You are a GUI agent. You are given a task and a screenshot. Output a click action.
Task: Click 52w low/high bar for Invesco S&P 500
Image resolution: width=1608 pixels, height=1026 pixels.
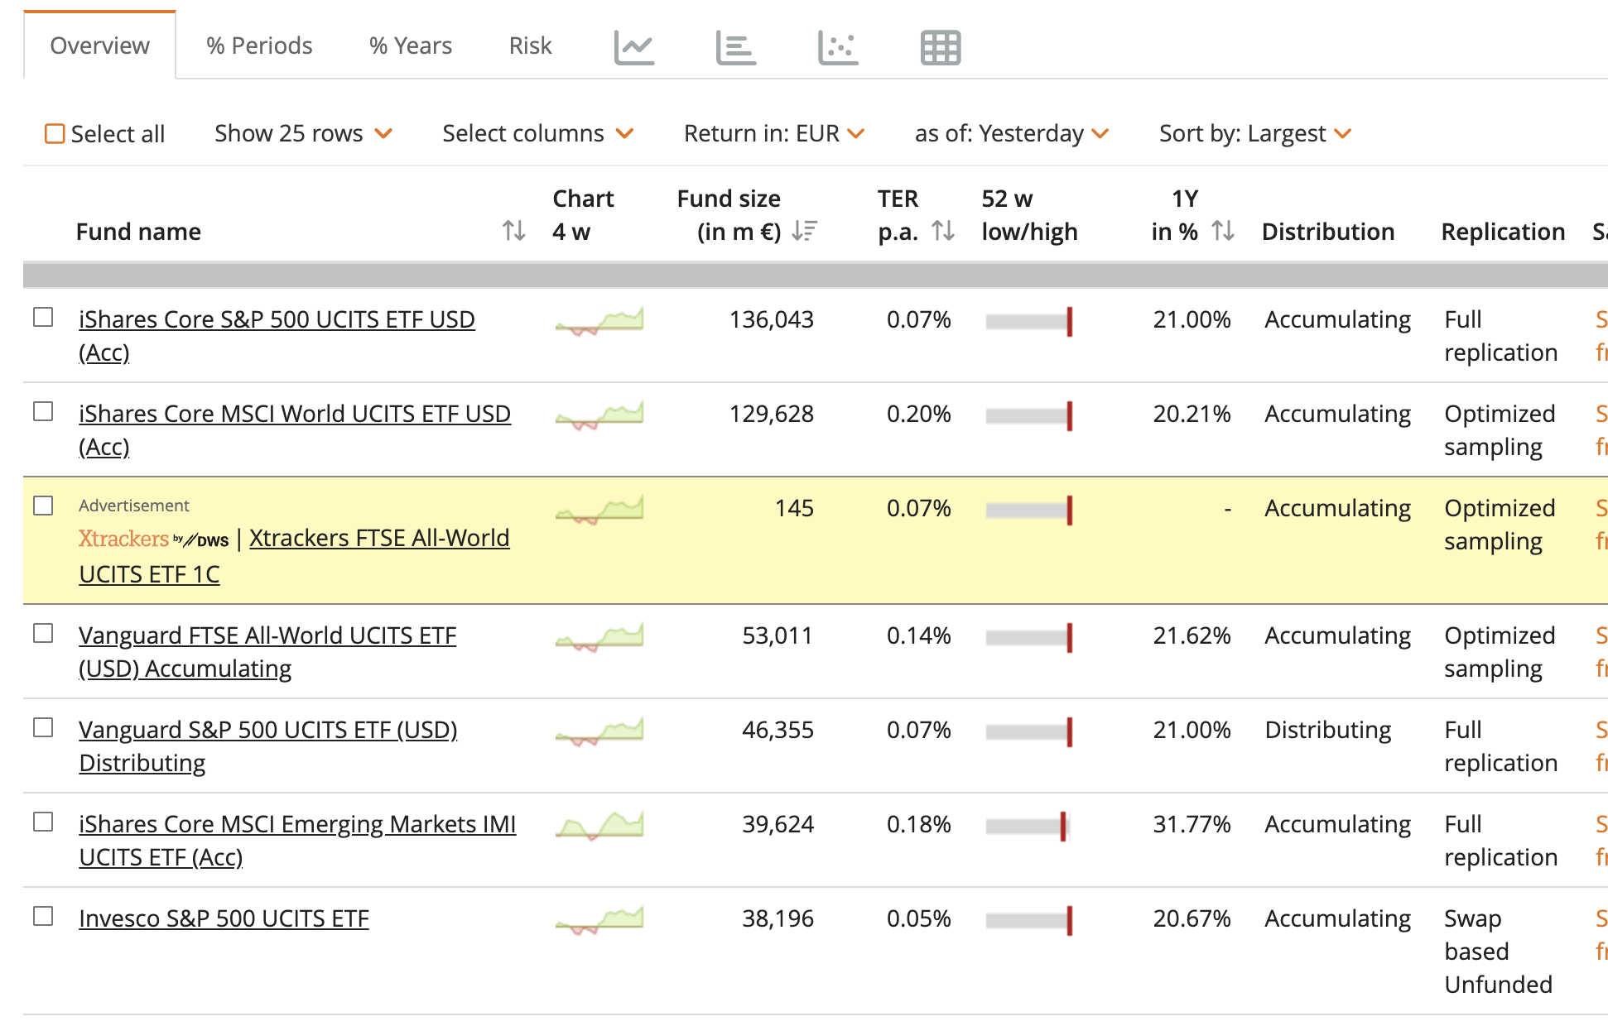tap(1029, 920)
